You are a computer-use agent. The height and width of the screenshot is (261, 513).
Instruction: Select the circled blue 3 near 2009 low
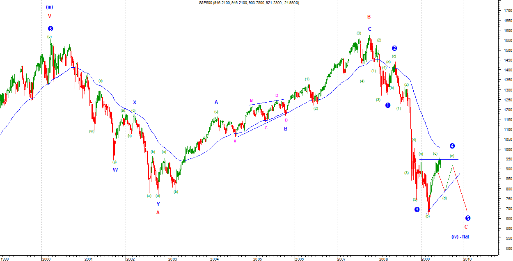pyautogui.click(x=417, y=210)
